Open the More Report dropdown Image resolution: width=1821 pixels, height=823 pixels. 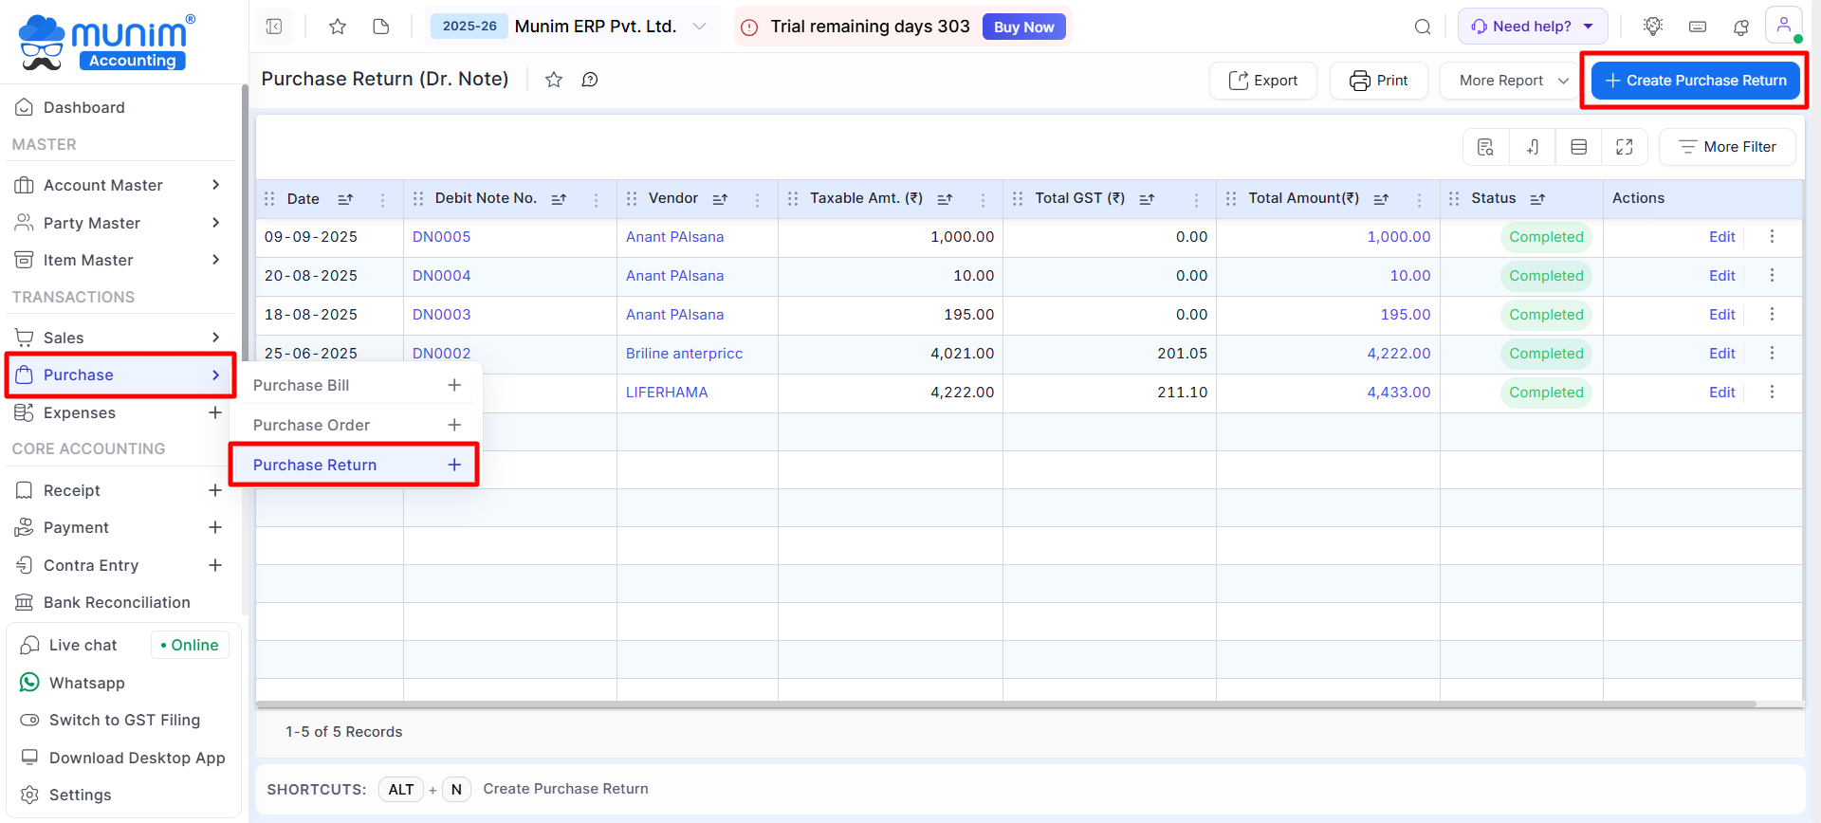1513,81
